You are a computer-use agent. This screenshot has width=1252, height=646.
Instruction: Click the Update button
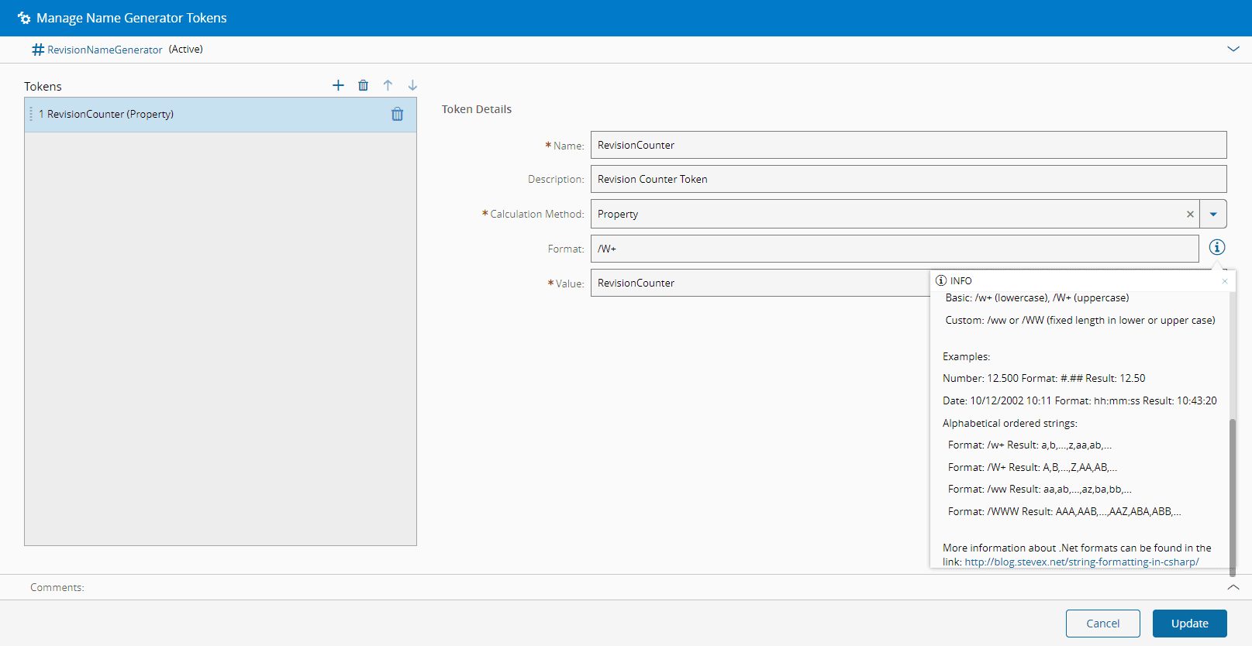click(1189, 624)
